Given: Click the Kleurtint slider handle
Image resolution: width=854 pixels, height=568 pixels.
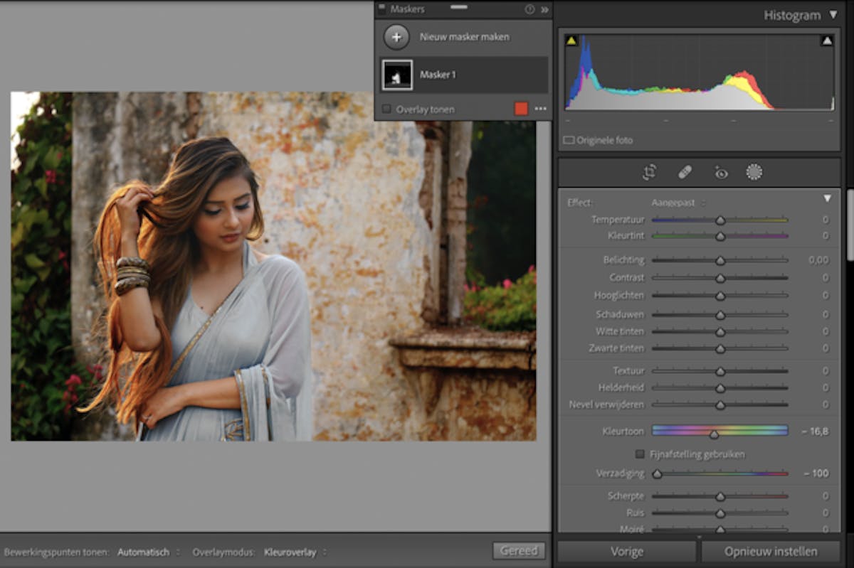Looking at the screenshot, I should (x=720, y=235).
